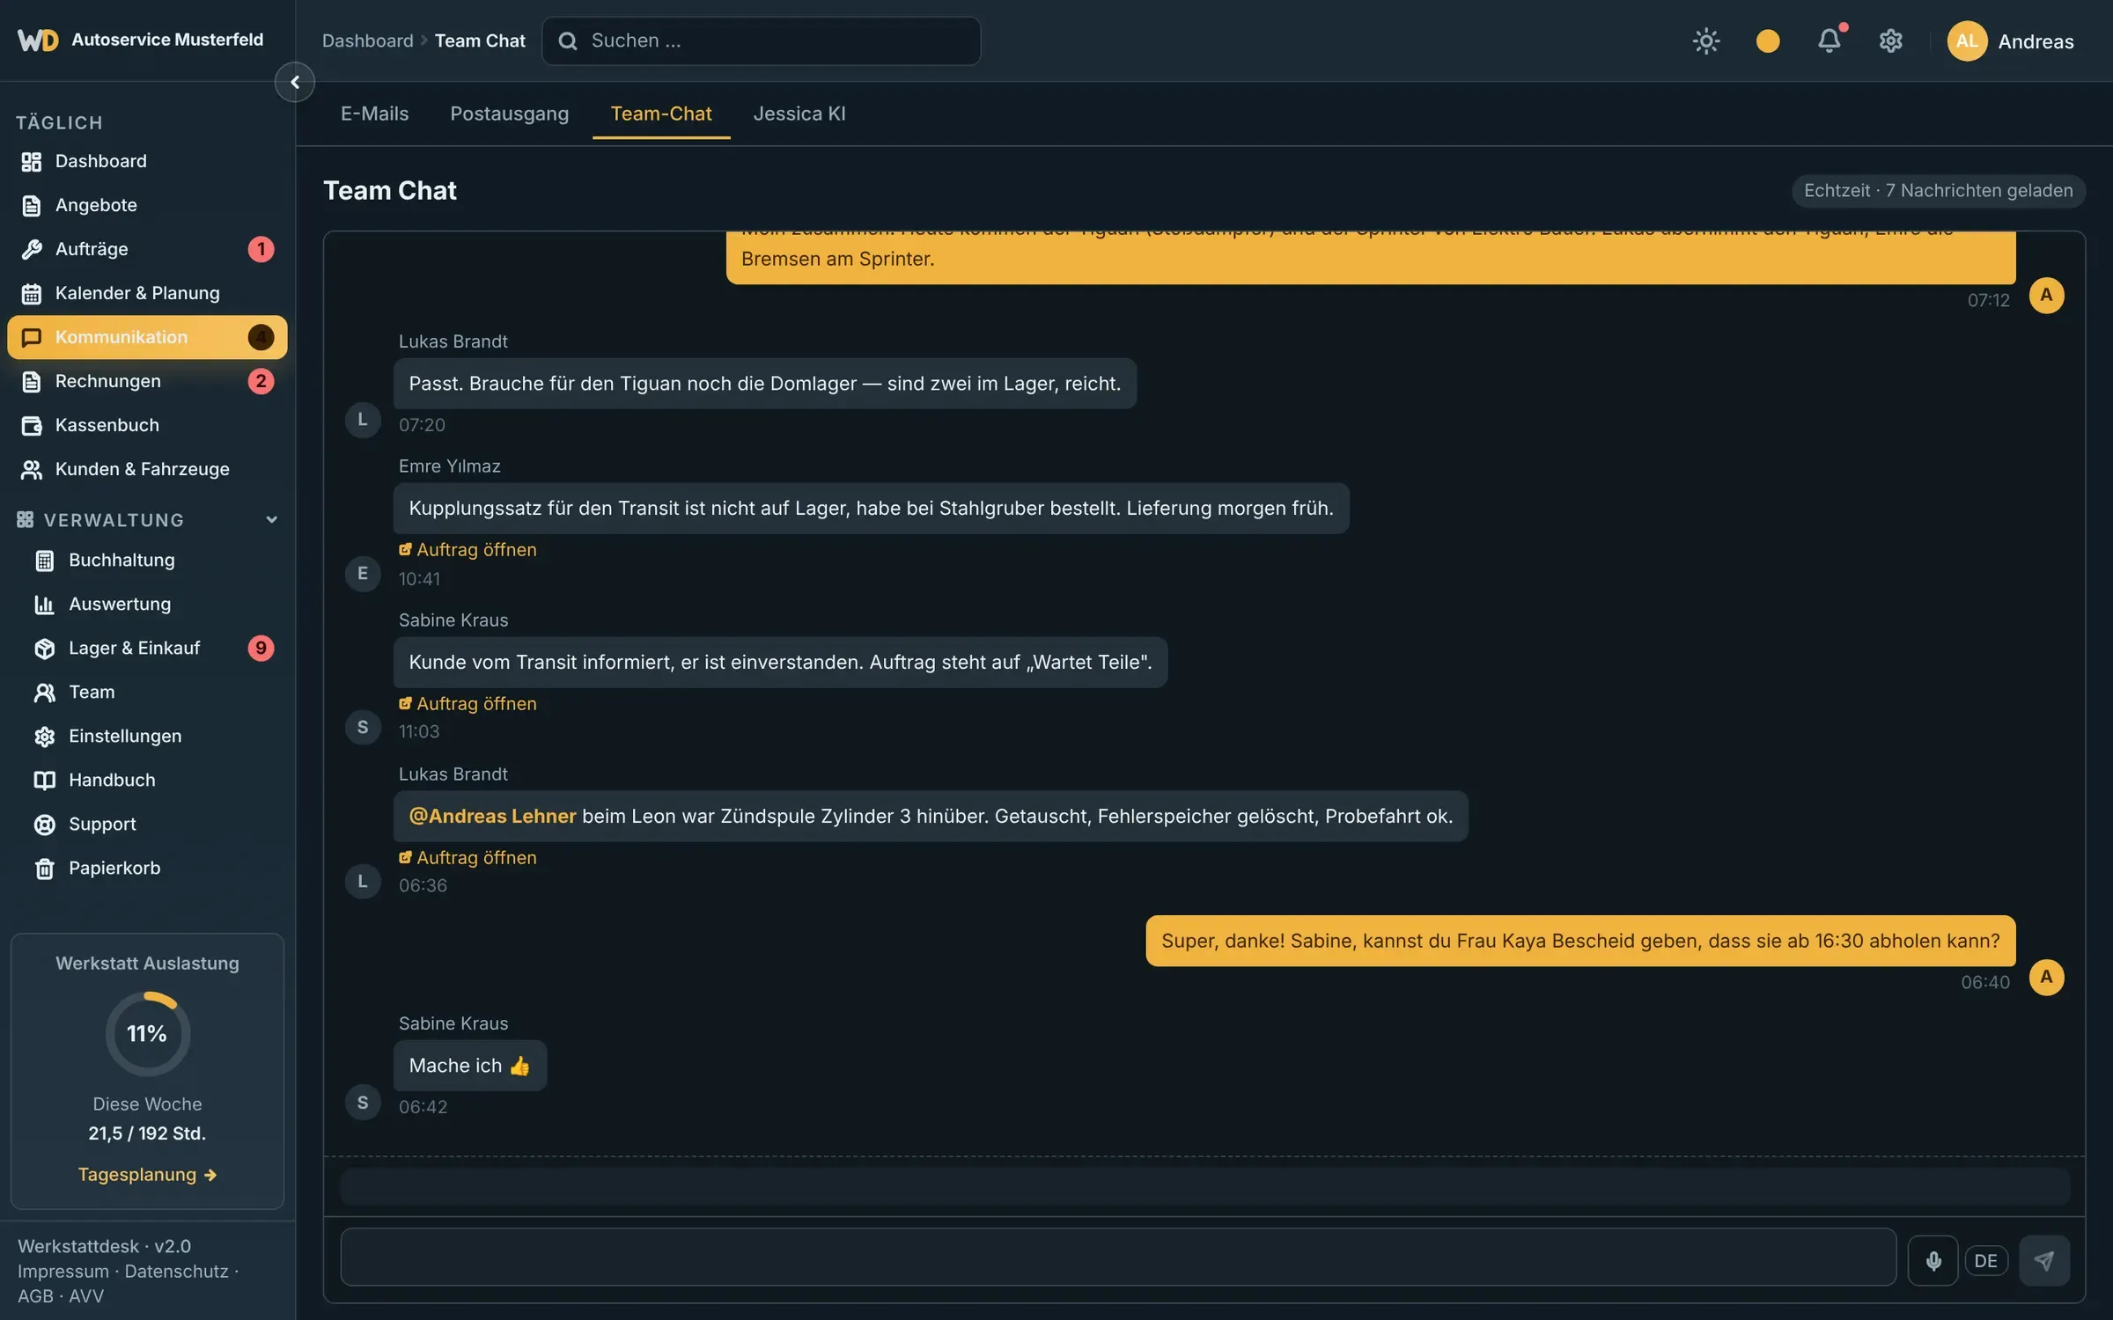Open Auftrag from Emre Yılmaz's message
The width and height of the screenshot is (2113, 1320).
(468, 549)
